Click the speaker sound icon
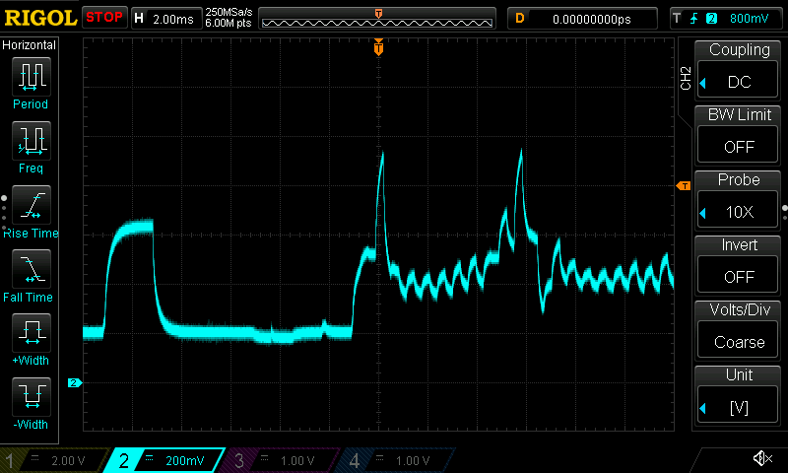Screen dimensions: 788x473 pyautogui.click(x=761, y=458)
